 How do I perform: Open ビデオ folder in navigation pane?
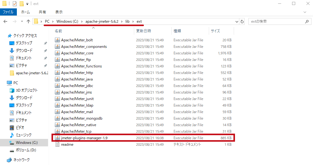(x=20, y=127)
